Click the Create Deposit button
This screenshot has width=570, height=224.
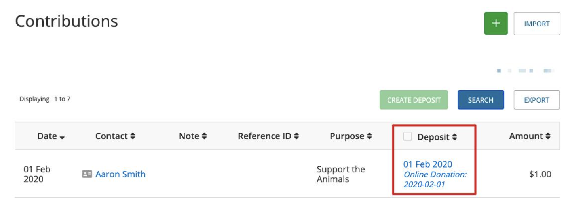click(414, 100)
